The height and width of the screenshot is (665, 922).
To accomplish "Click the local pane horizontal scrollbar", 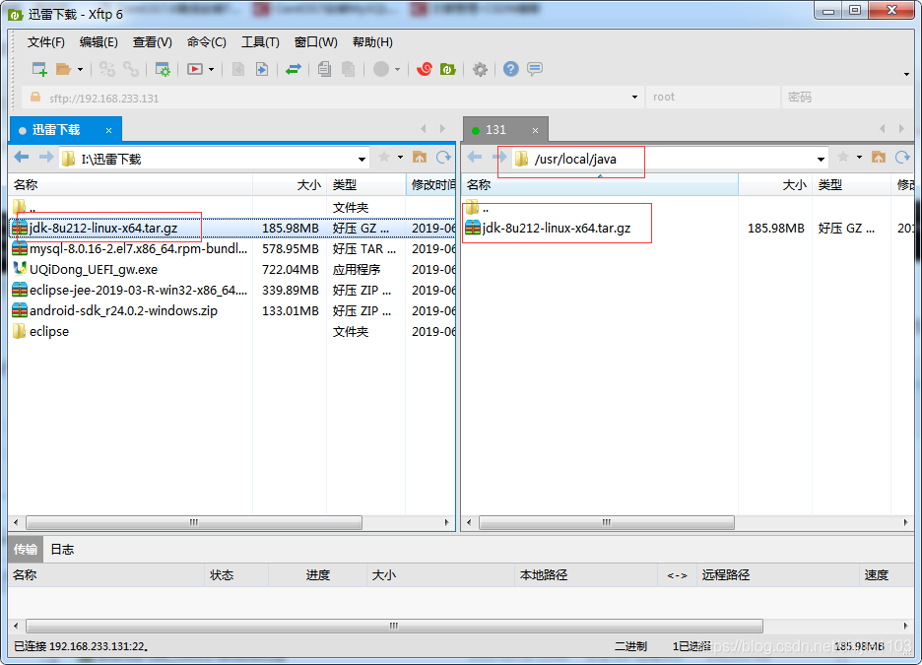I will coord(194,522).
